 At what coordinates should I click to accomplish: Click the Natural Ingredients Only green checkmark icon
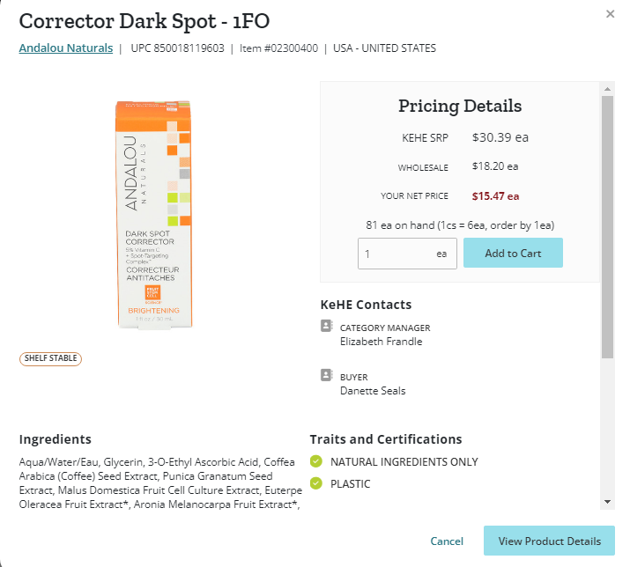click(316, 461)
